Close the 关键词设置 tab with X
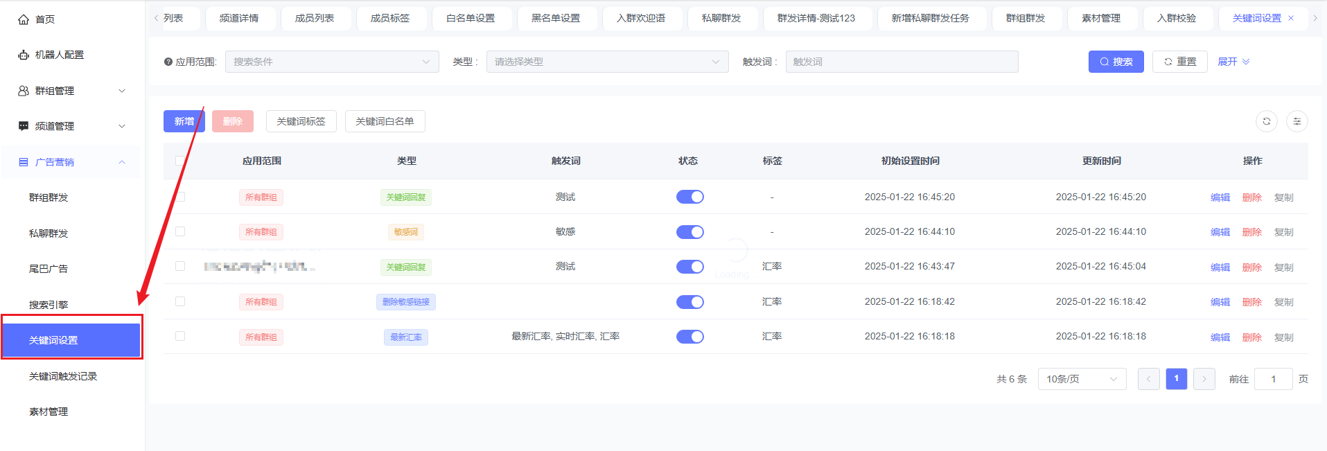Viewport: 1327px width, 451px height. pyautogui.click(x=1291, y=18)
